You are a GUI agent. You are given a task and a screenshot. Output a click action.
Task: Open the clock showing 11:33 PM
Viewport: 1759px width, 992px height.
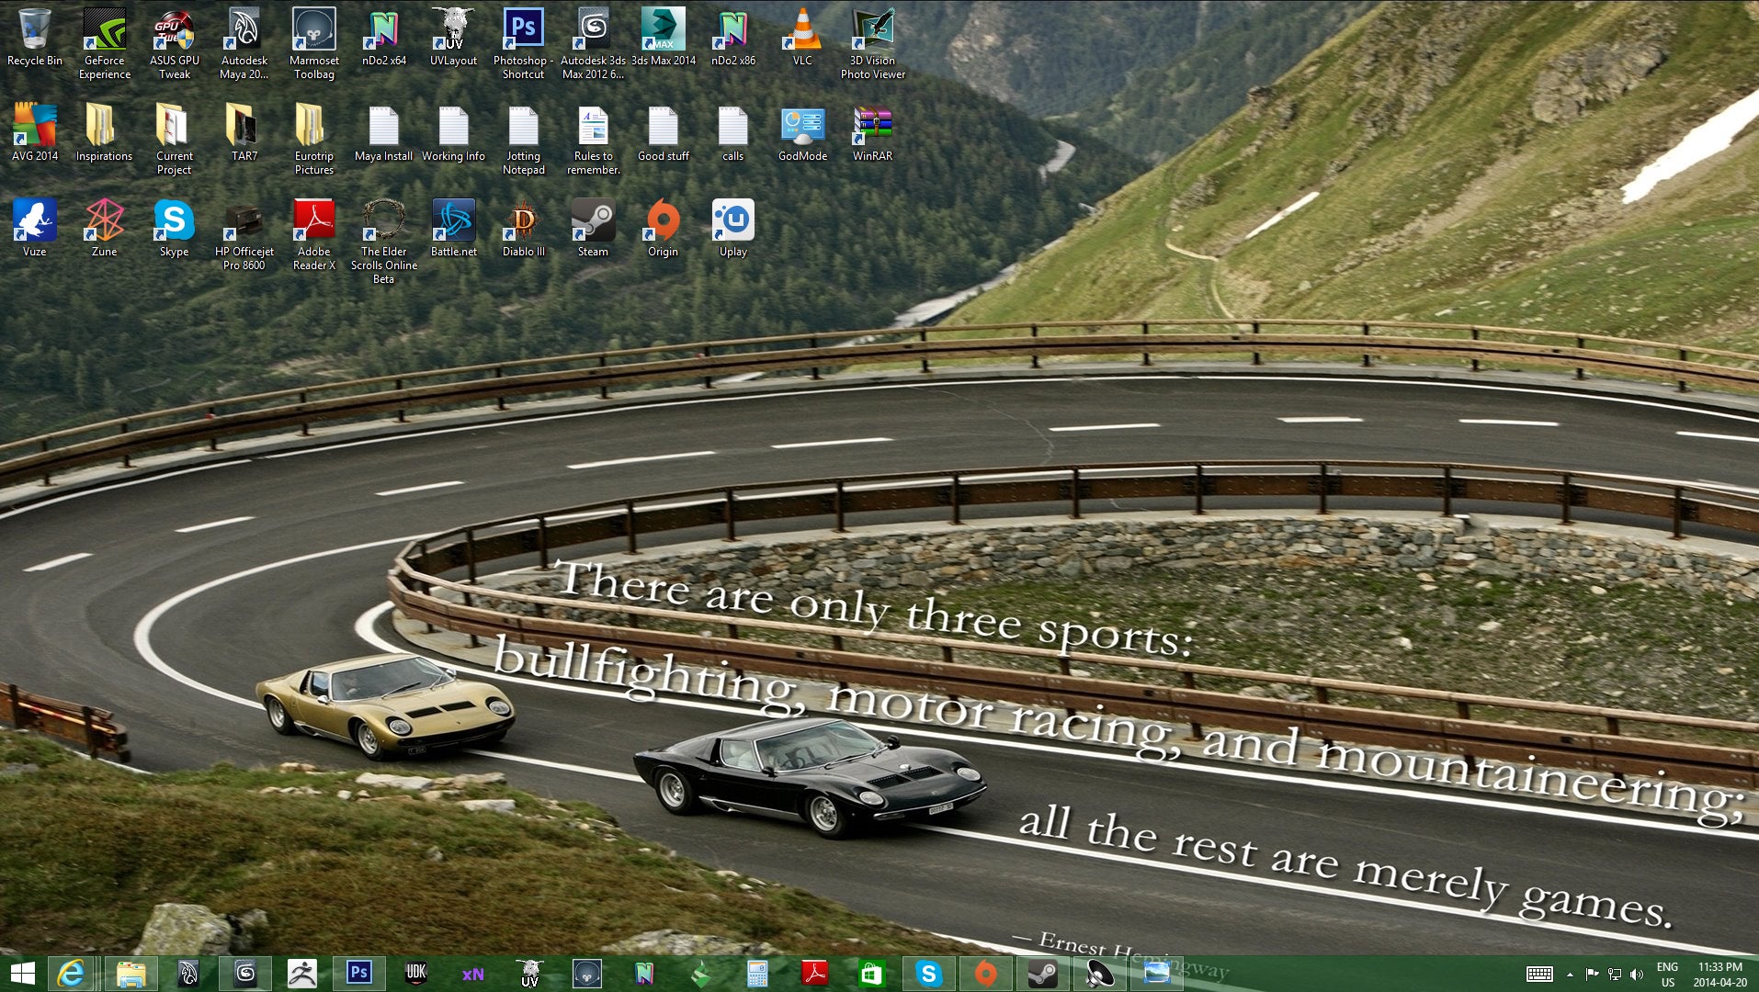pos(1720,974)
